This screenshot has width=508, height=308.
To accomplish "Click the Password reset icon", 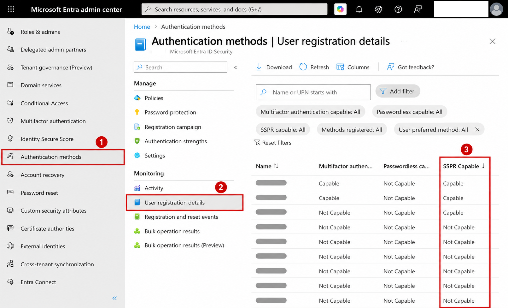I will (10, 192).
